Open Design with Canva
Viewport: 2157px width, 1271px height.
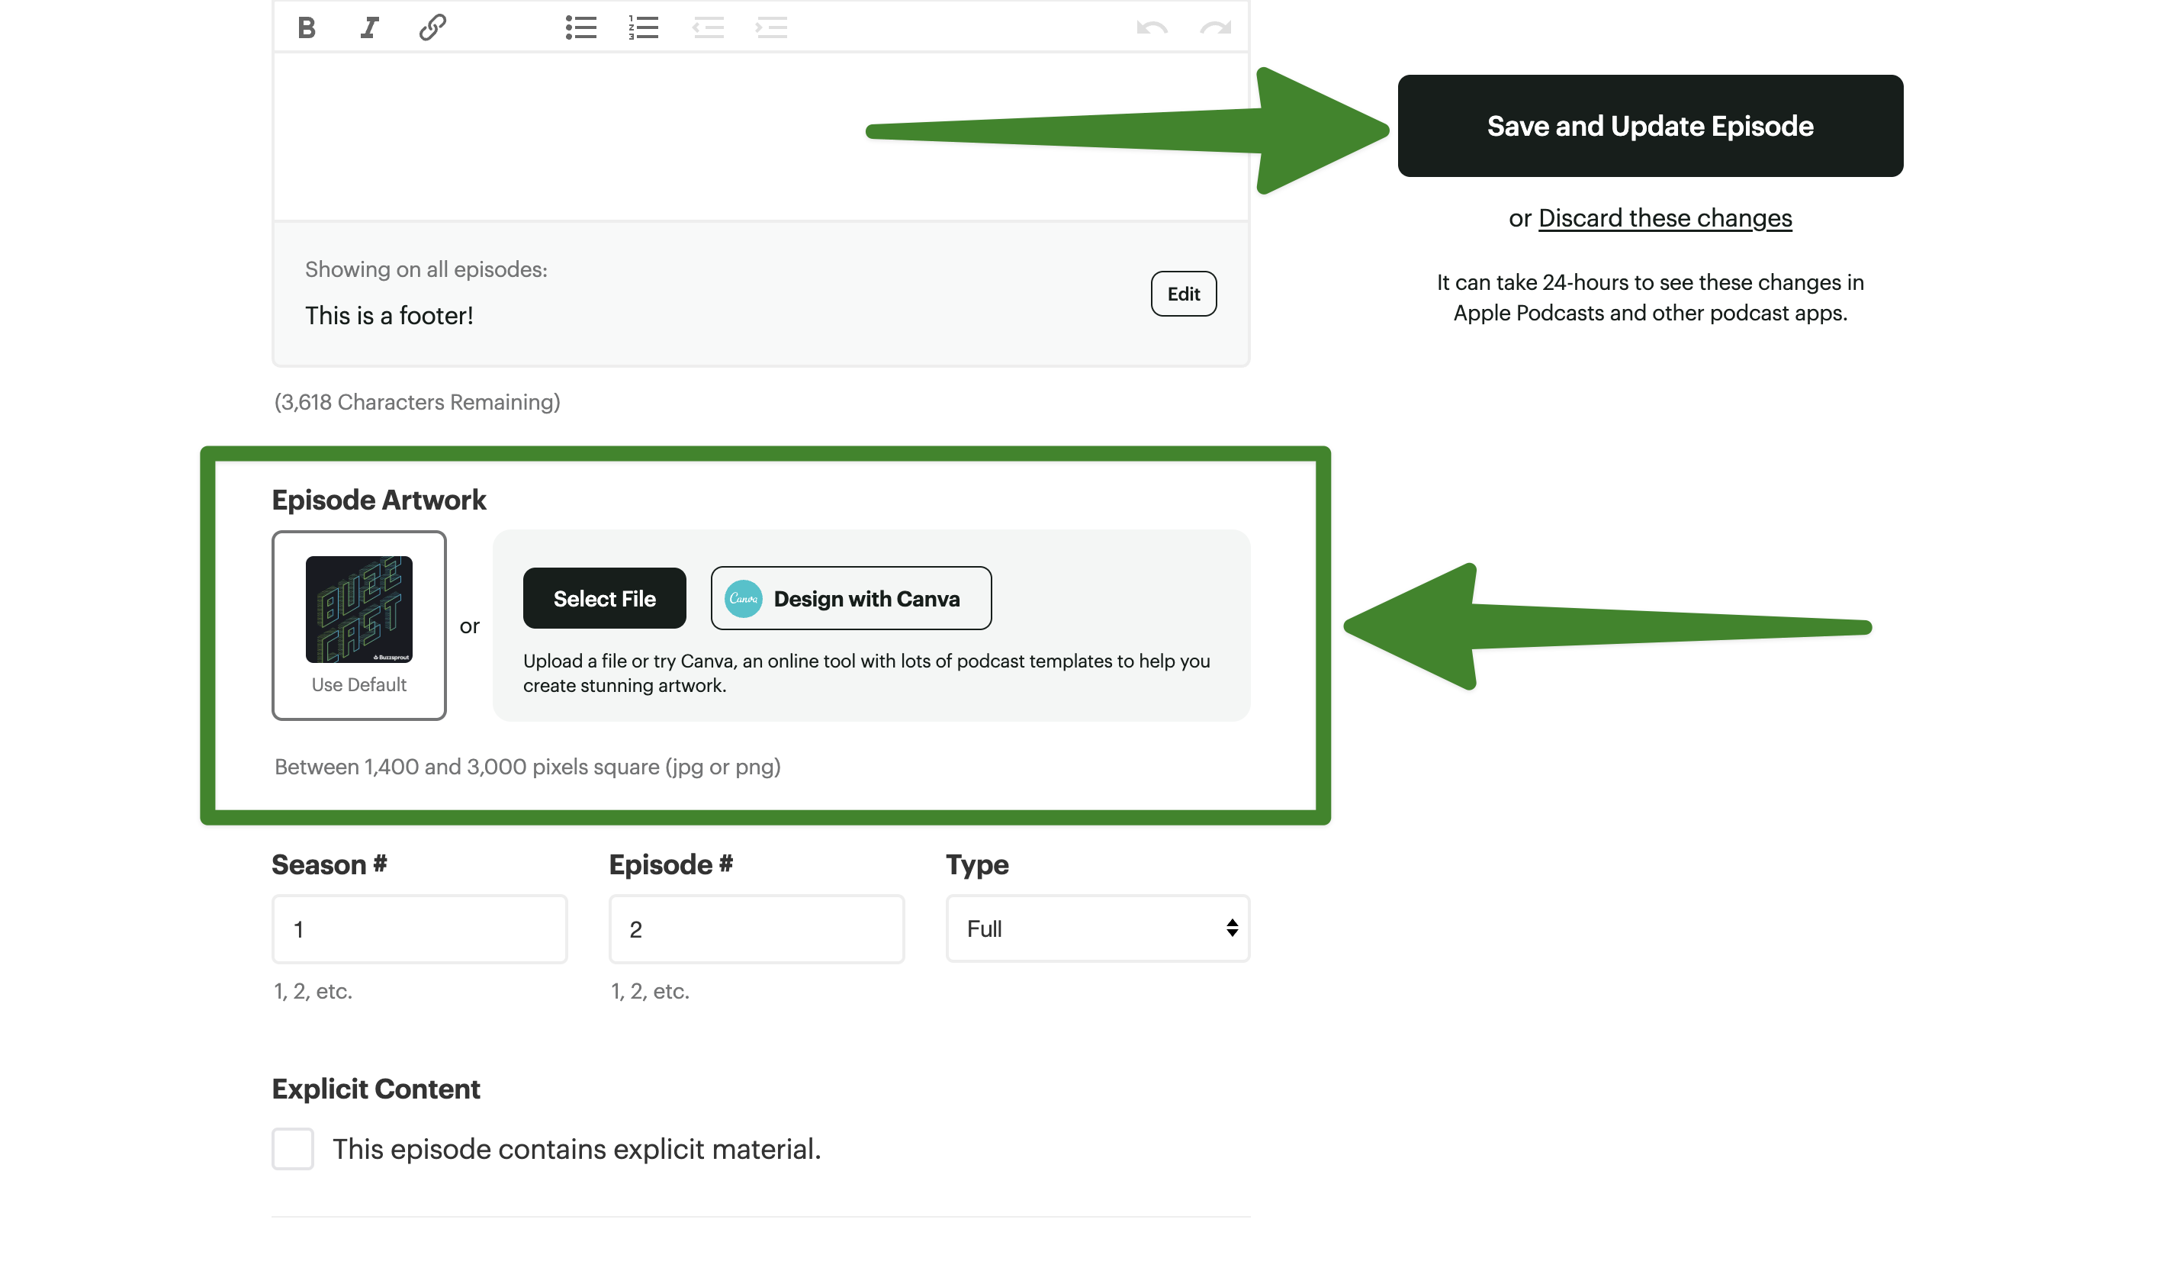click(x=851, y=599)
